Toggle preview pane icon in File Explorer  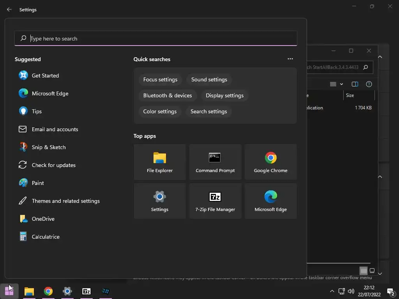point(355,84)
